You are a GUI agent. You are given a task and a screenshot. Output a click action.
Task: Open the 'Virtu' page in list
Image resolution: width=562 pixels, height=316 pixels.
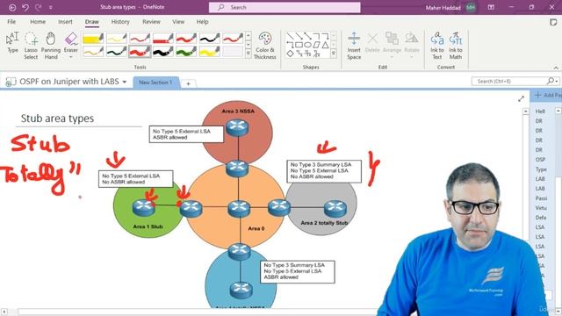(541, 208)
